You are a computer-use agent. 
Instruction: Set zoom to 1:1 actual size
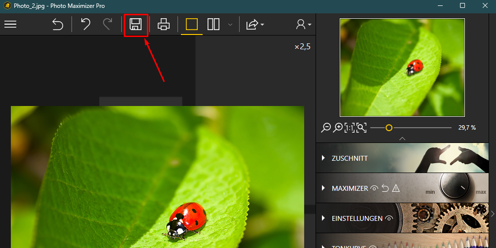[x=350, y=128]
